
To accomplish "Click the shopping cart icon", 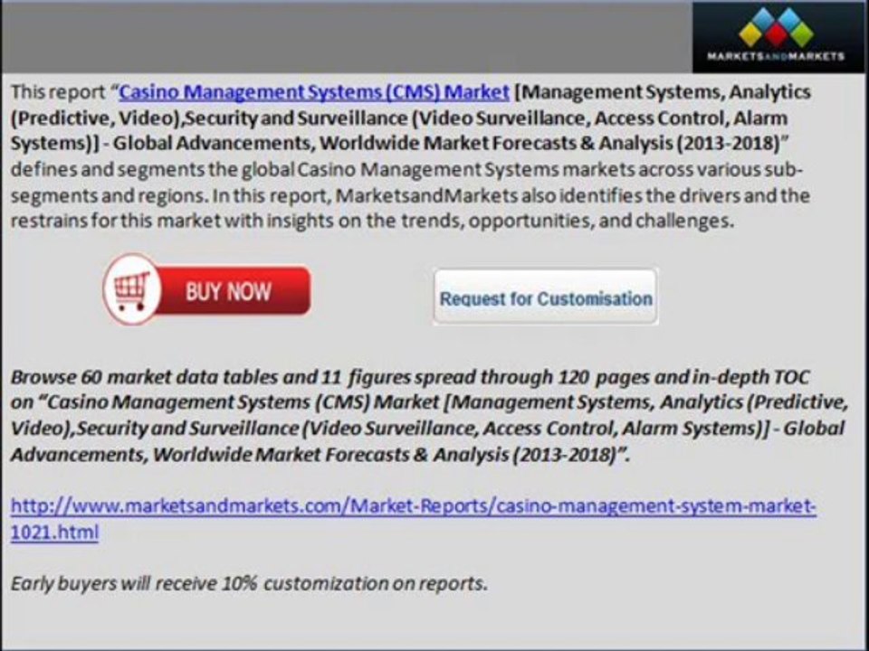I will tap(132, 289).
